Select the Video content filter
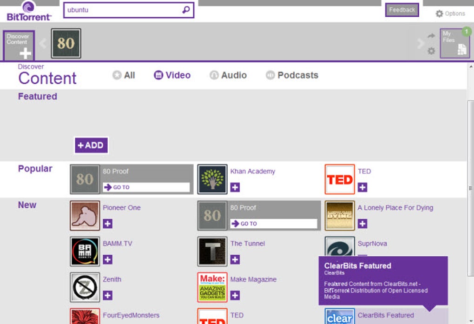This screenshot has height=324, width=474. point(172,75)
